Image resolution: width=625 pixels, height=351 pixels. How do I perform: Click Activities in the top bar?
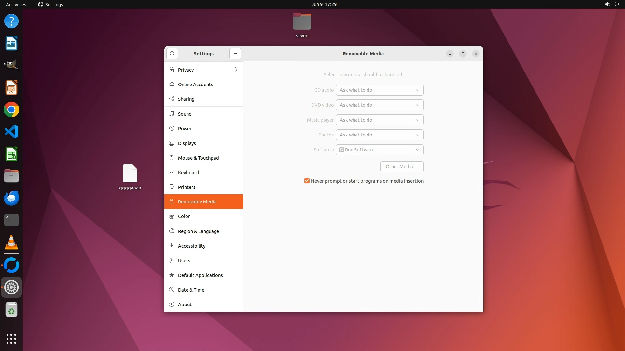[16, 4]
